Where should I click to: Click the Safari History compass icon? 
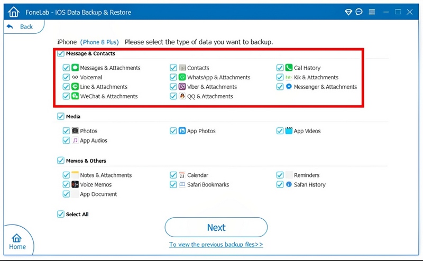coord(289,185)
